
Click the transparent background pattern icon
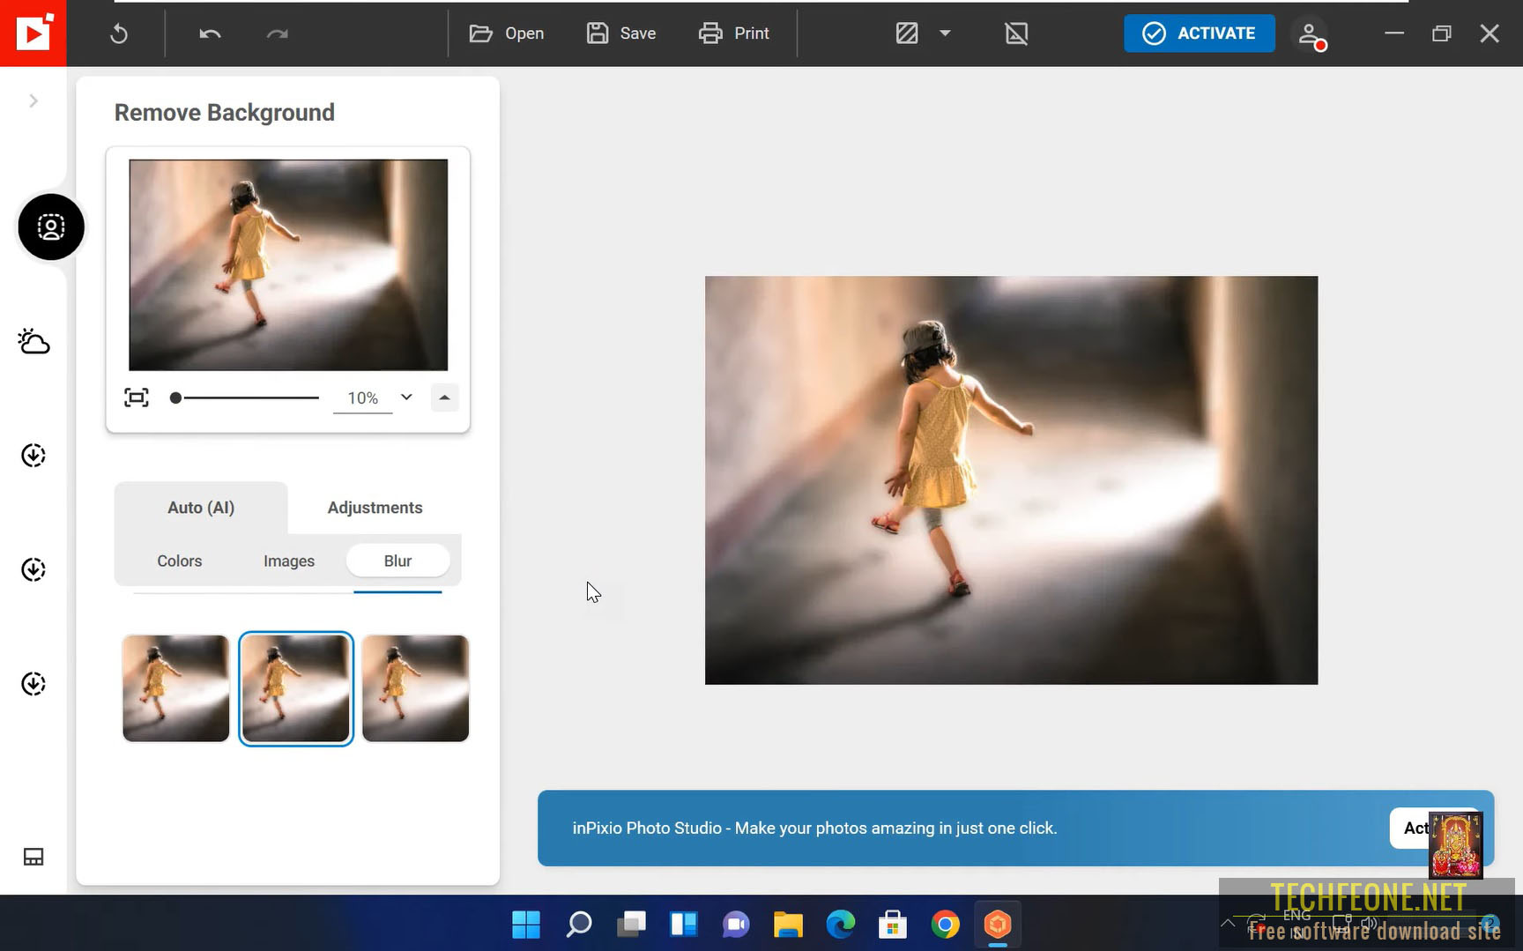905,33
